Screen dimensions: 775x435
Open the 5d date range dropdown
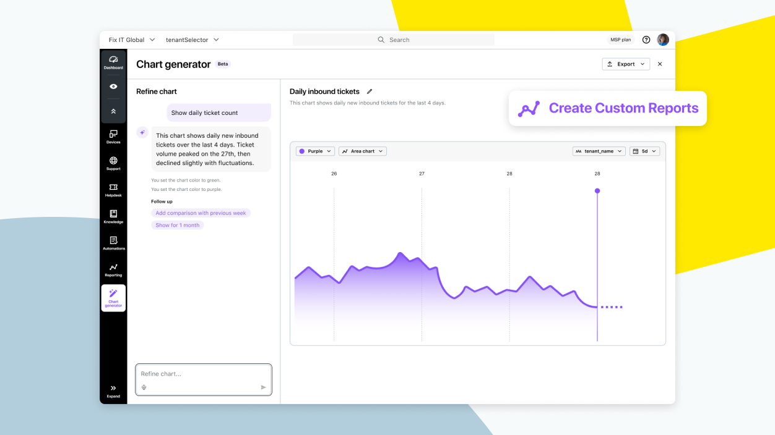pos(644,151)
